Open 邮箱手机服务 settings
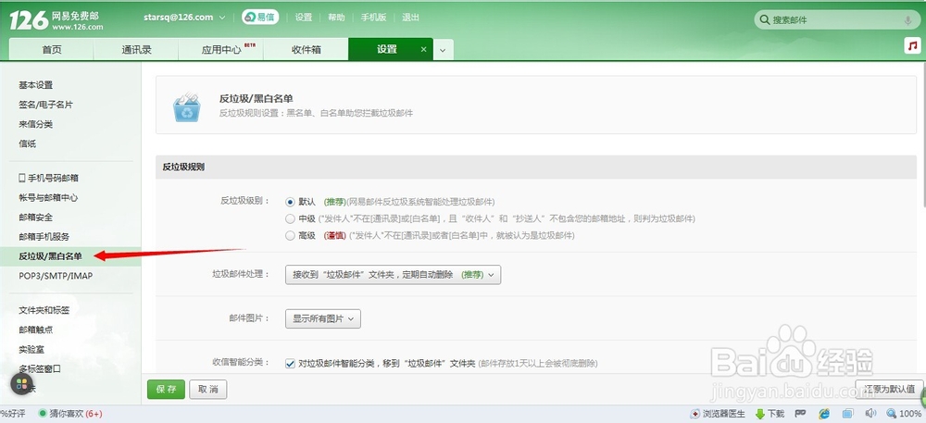Viewport: 926px width, 423px height. coord(44,237)
